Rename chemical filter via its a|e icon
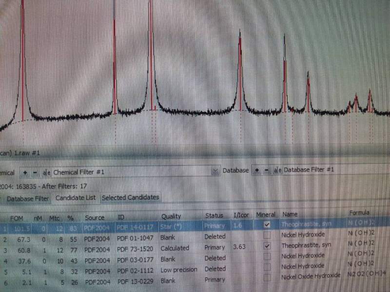Screen dimensions: 390x292 click(46, 173)
